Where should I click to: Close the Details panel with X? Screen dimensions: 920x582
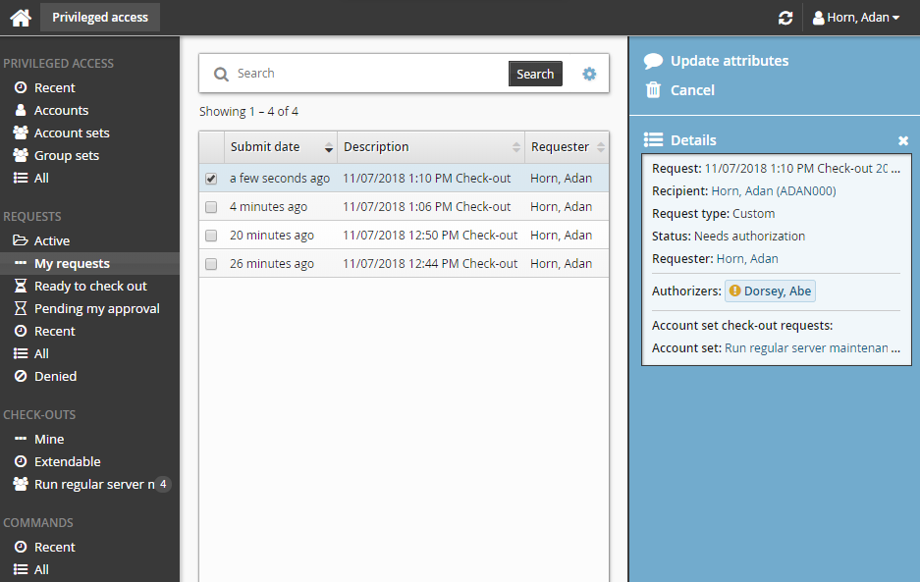coord(903,140)
